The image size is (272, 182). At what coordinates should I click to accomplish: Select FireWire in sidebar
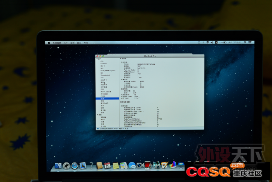(x=104, y=64)
